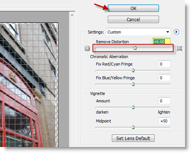191x153 pixels.
Task: Click the pincushion distortion icon right of slider
Action: 179,48
